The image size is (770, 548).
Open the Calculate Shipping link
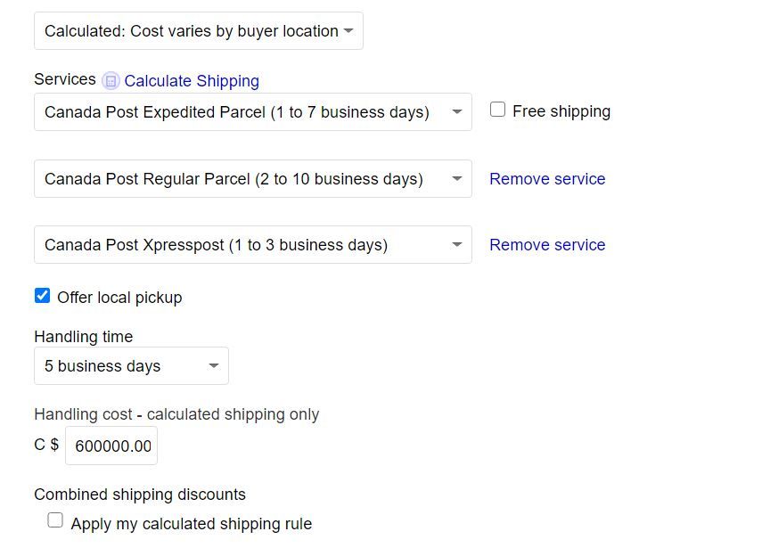tap(192, 80)
